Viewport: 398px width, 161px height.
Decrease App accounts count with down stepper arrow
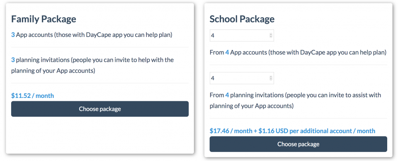pyautogui.click(x=271, y=37)
